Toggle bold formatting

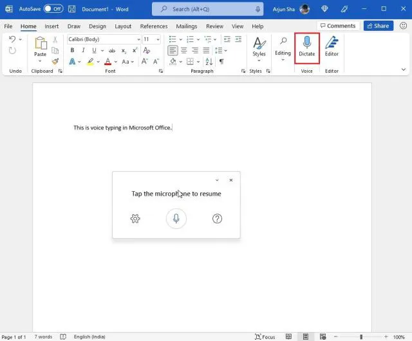point(72,50)
